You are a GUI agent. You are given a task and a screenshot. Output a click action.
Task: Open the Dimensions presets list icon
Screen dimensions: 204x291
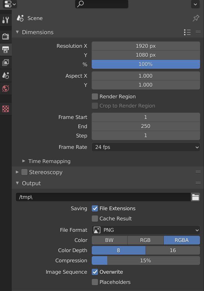click(187, 32)
